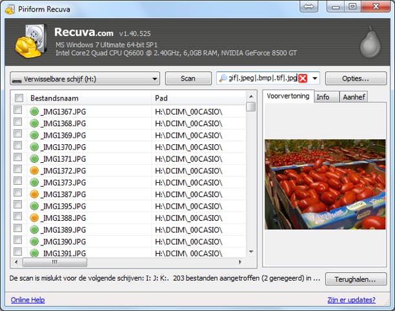Check the box for _IMG1387.JPG
395x311 pixels.
point(17,193)
